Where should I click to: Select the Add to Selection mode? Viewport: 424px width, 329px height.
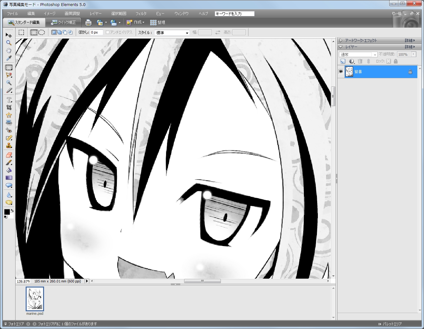59,32
